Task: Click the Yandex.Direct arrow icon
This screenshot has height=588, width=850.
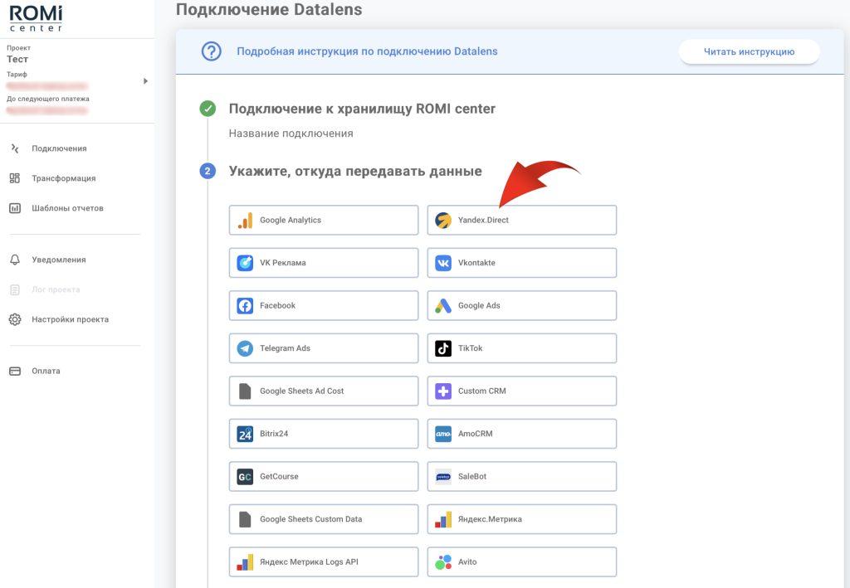Action: 443,221
